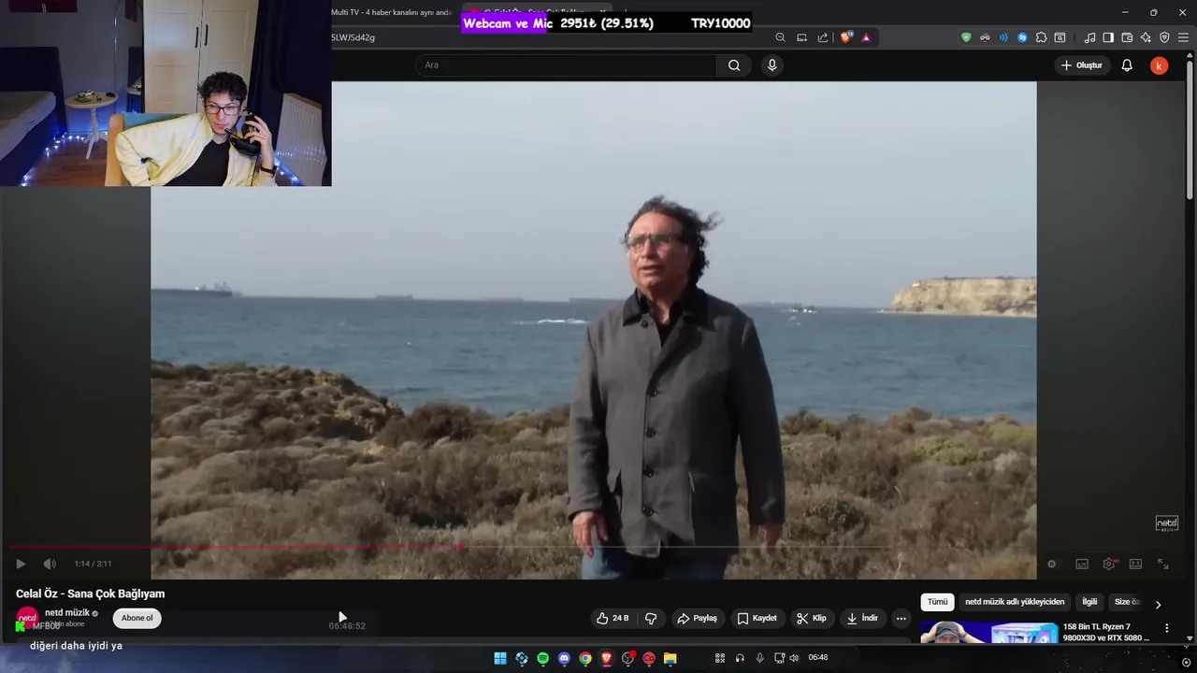Run the search with the magnifier button

click(734, 65)
